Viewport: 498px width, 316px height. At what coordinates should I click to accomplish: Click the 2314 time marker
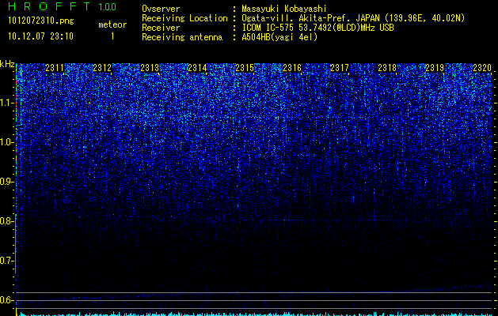coord(197,68)
